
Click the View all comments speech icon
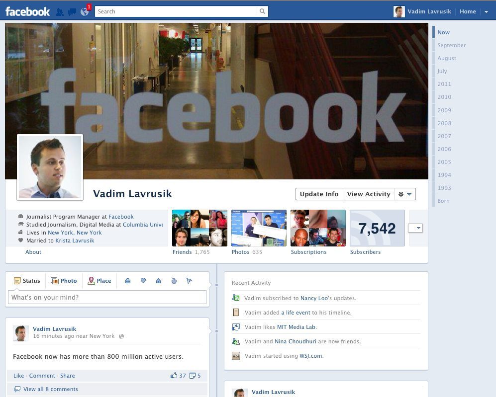pyautogui.click(x=17, y=389)
